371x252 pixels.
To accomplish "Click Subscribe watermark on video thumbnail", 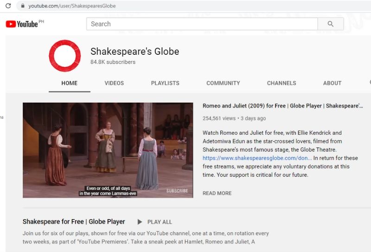I will pos(177,191).
